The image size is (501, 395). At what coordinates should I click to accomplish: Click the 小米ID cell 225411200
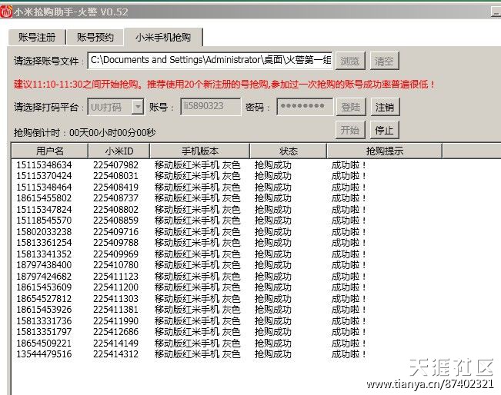pos(116,287)
